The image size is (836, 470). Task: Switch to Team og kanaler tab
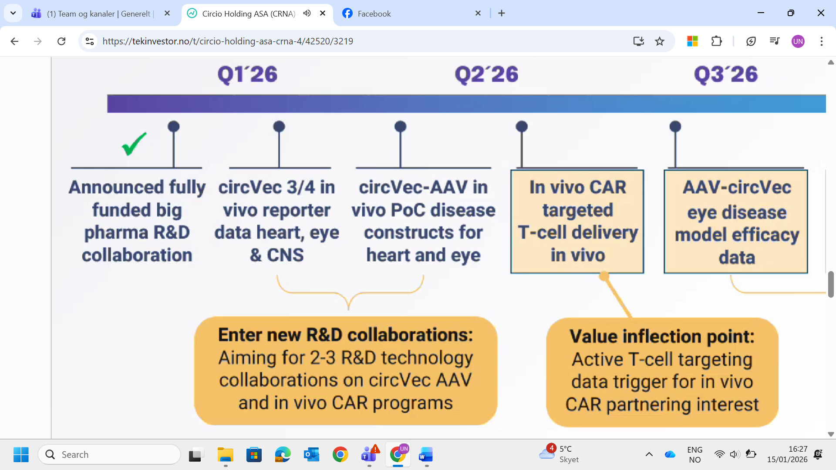(98, 13)
